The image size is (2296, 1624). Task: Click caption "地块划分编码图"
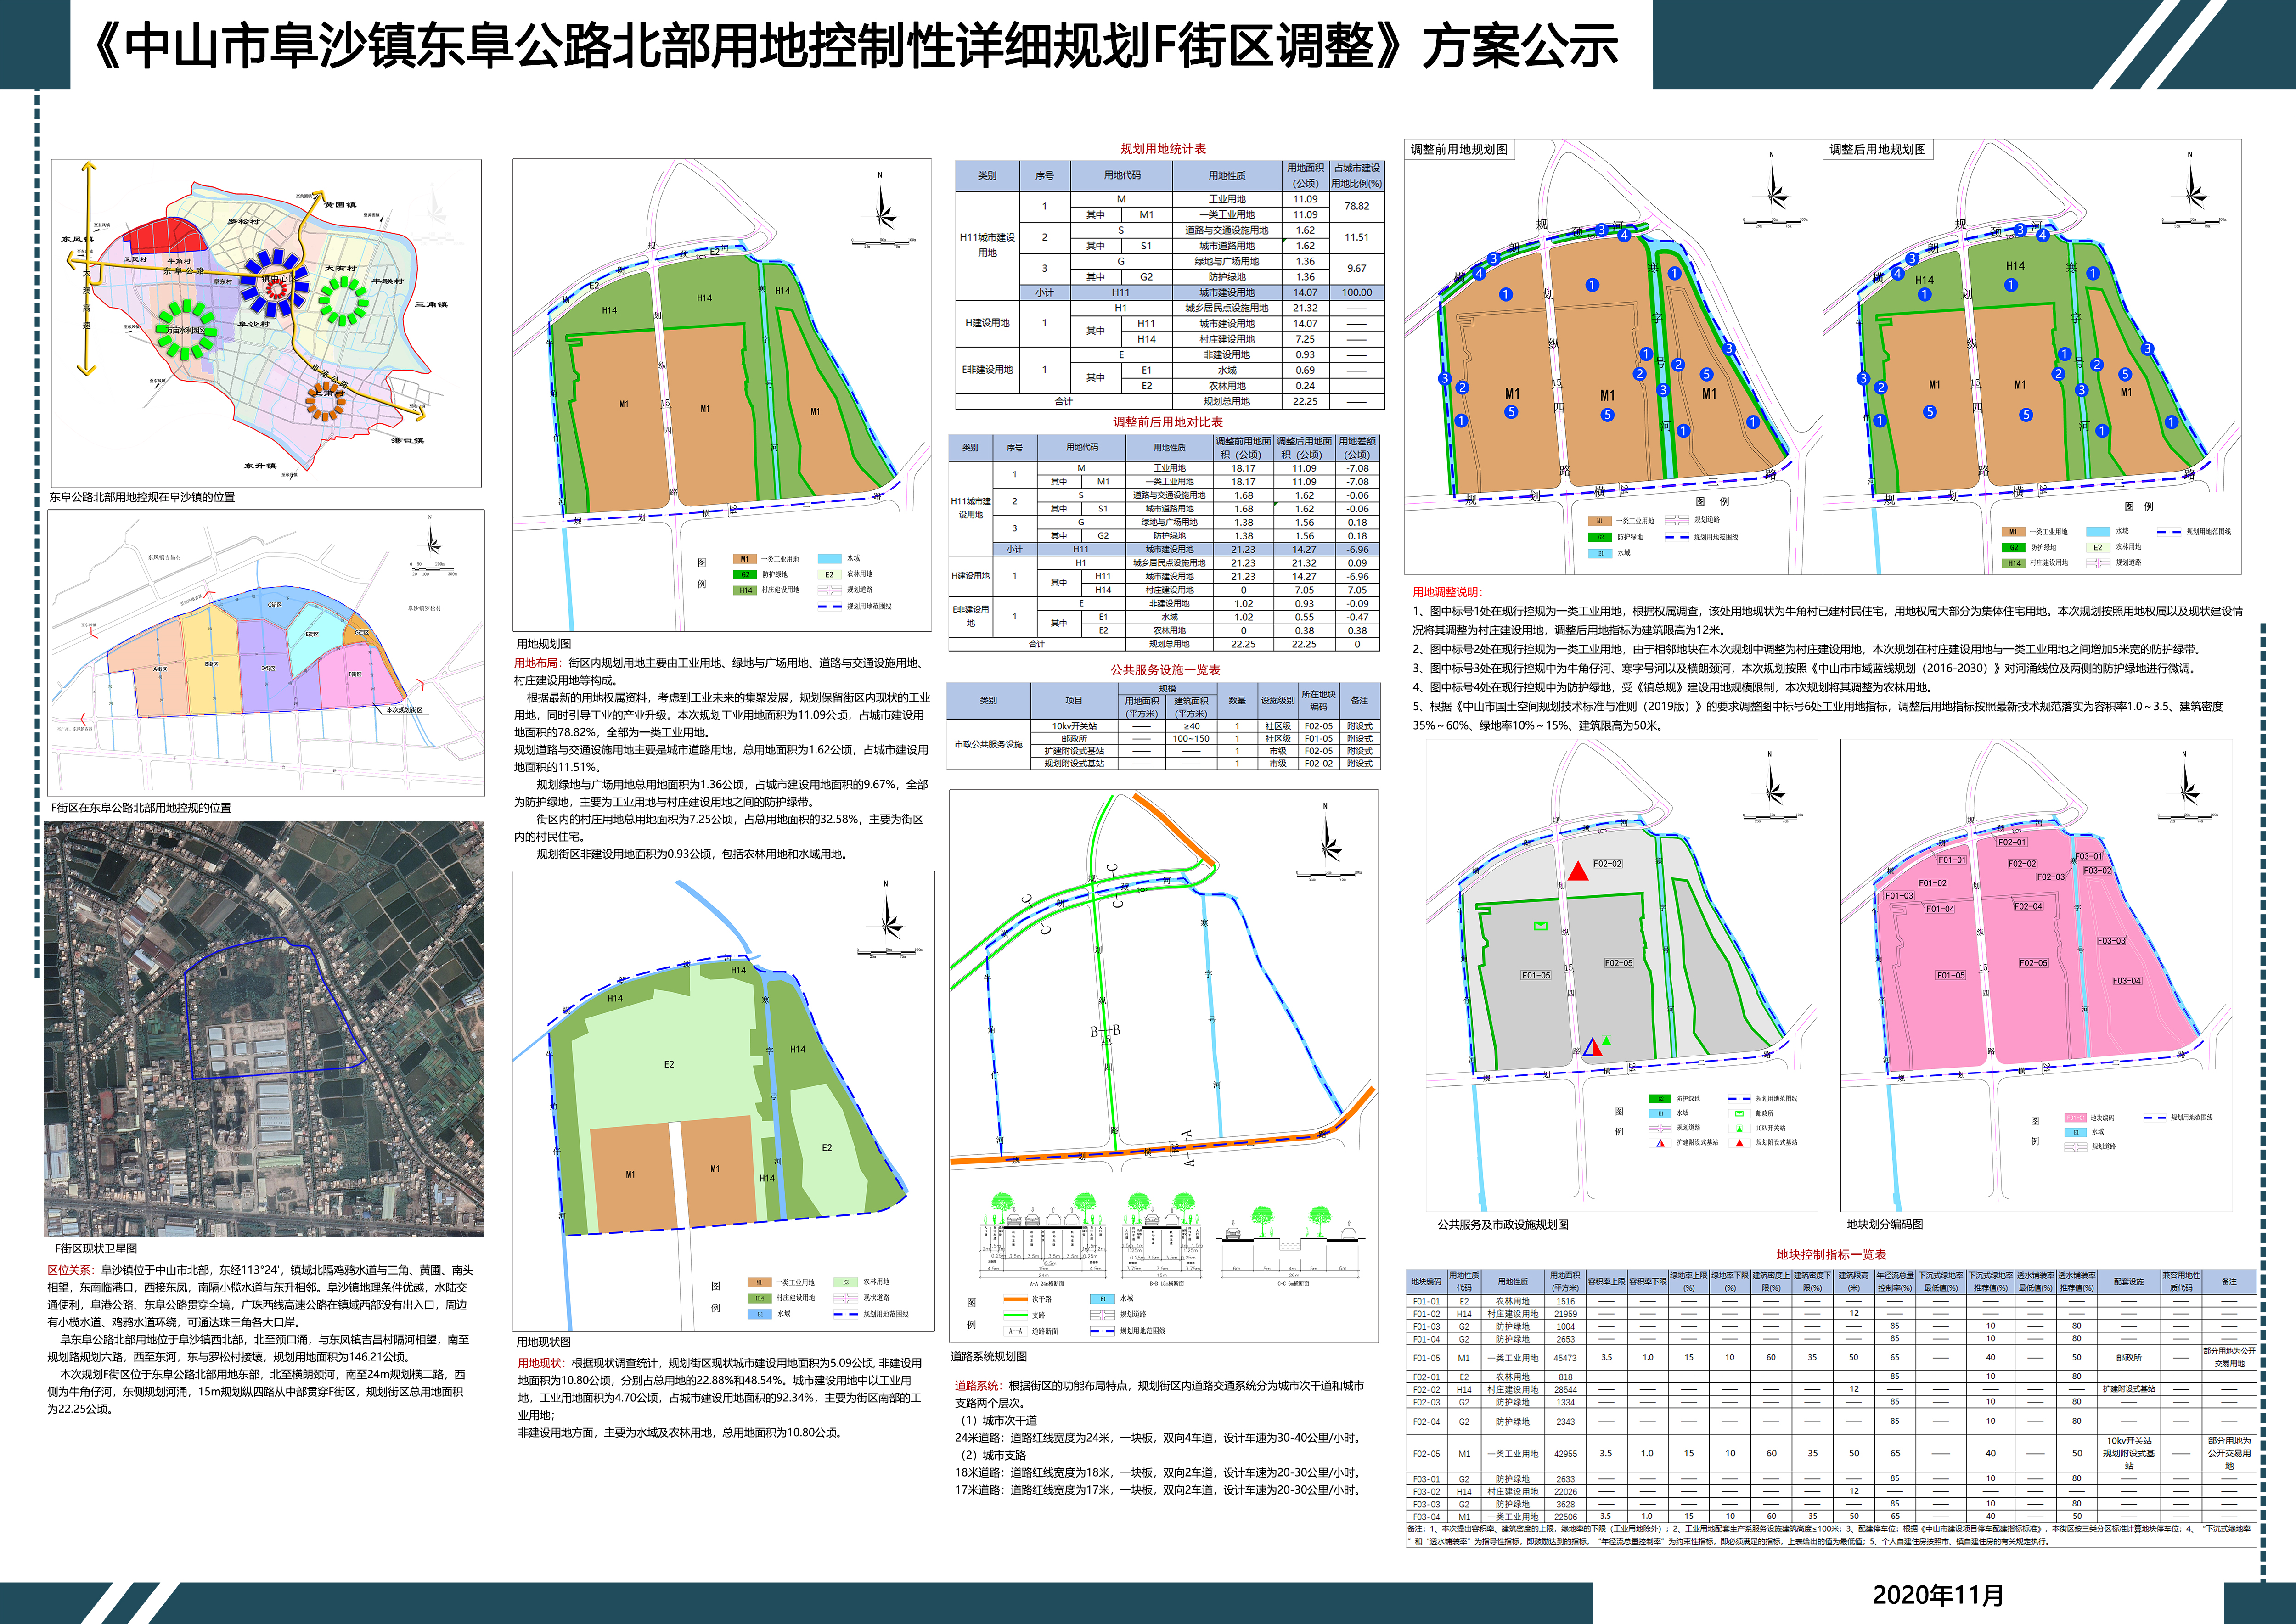(1885, 1224)
